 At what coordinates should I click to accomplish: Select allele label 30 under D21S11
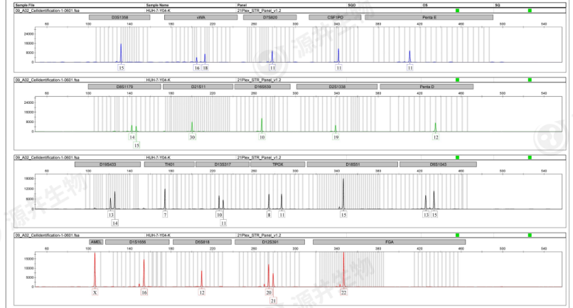(x=192, y=137)
